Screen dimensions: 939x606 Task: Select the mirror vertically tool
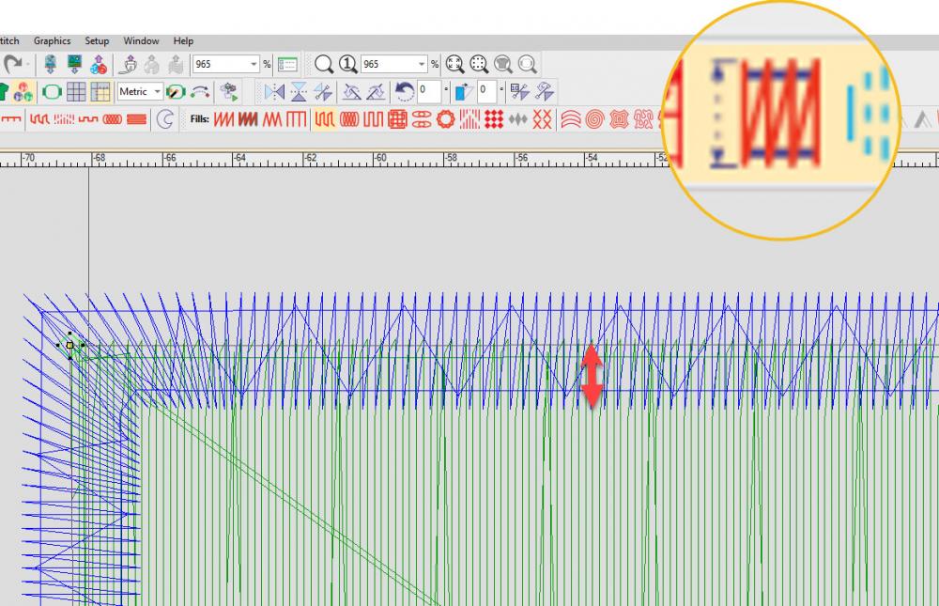pos(299,92)
